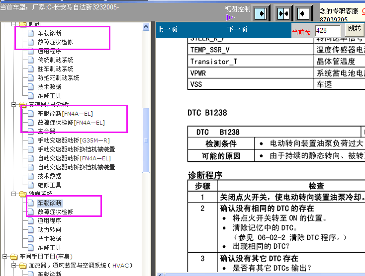Open 自动变速驱动桥[FN4A-EL]
The height and width of the screenshot is (276, 365).
coord(74,158)
